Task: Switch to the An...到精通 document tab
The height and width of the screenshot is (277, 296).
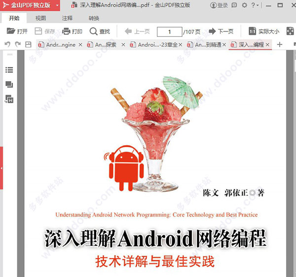Action: pyautogui.click(x=204, y=45)
